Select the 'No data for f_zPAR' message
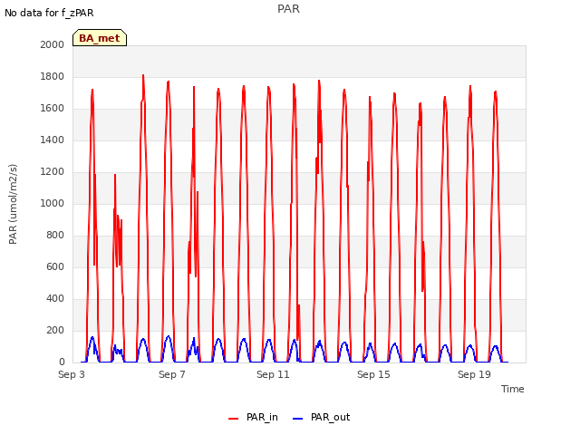This screenshot has height=435, width=580. (49, 13)
